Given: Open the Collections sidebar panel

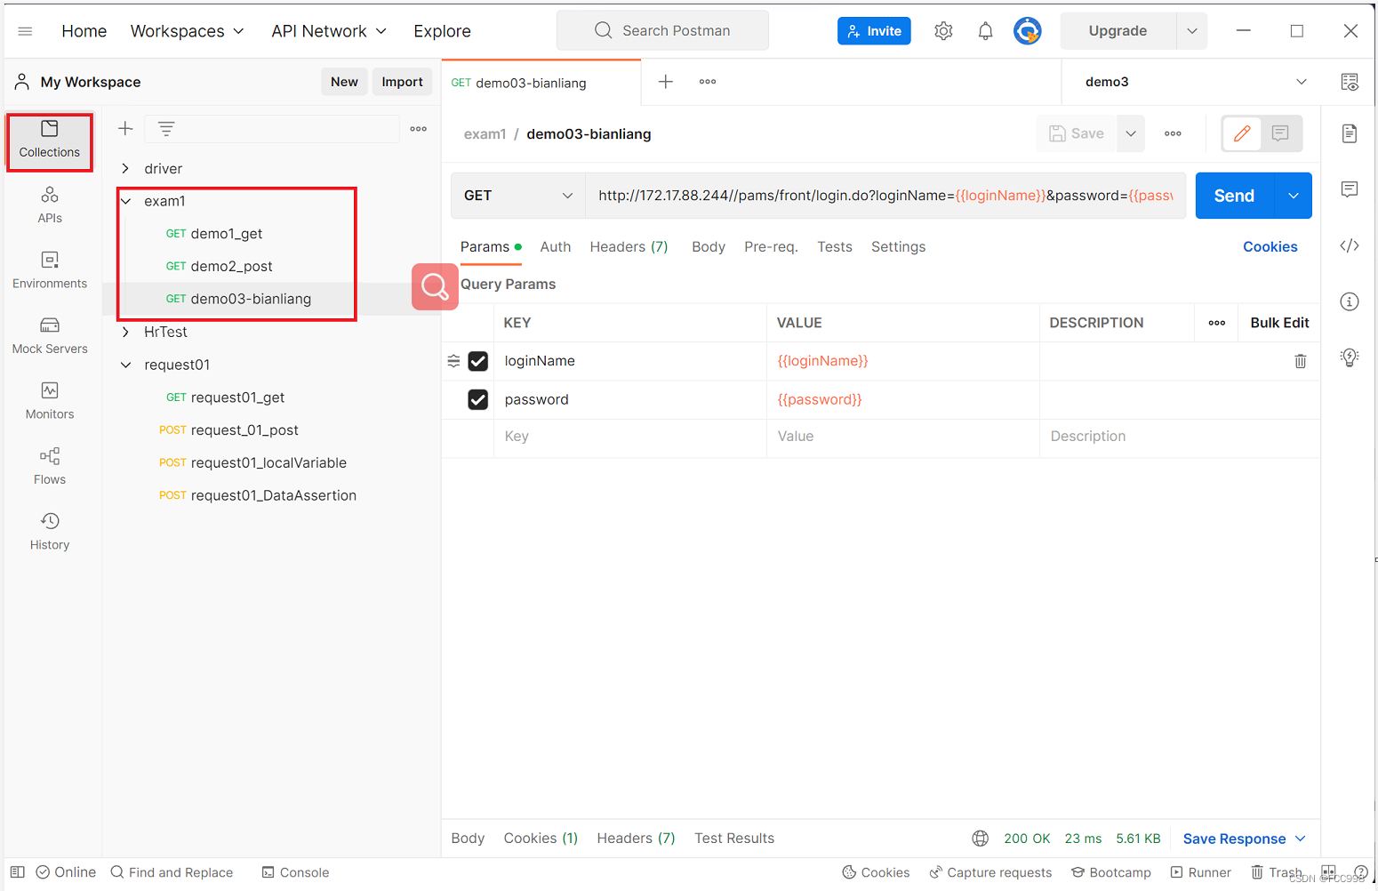Looking at the screenshot, I should click(x=50, y=140).
